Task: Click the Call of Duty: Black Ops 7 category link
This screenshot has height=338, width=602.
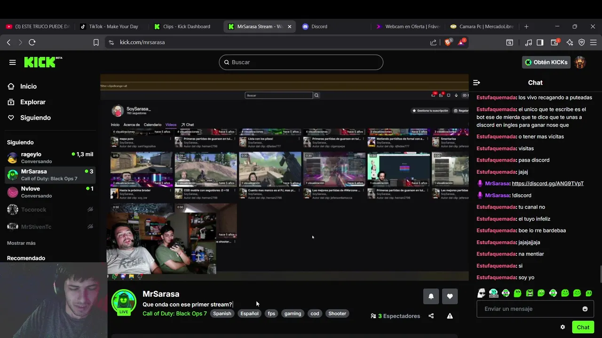Action: point(174,314)
